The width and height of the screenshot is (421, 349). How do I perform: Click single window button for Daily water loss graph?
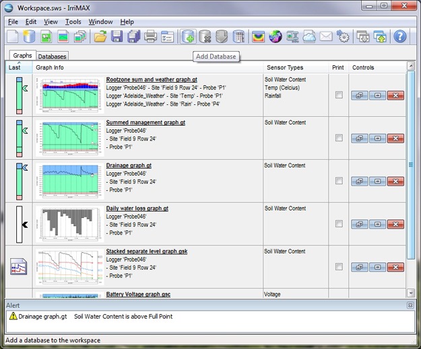click(377, 224)
